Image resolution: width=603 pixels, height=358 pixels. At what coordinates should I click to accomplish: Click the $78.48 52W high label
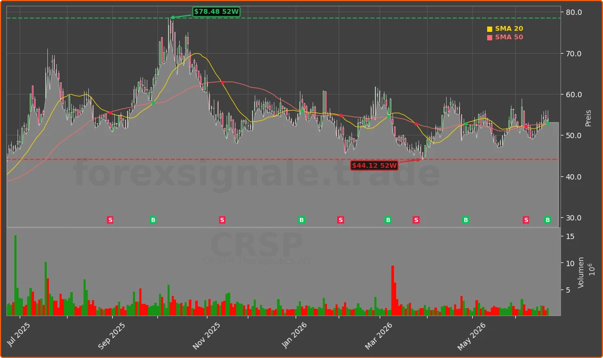pyautogui.click(x=216, y=12)
